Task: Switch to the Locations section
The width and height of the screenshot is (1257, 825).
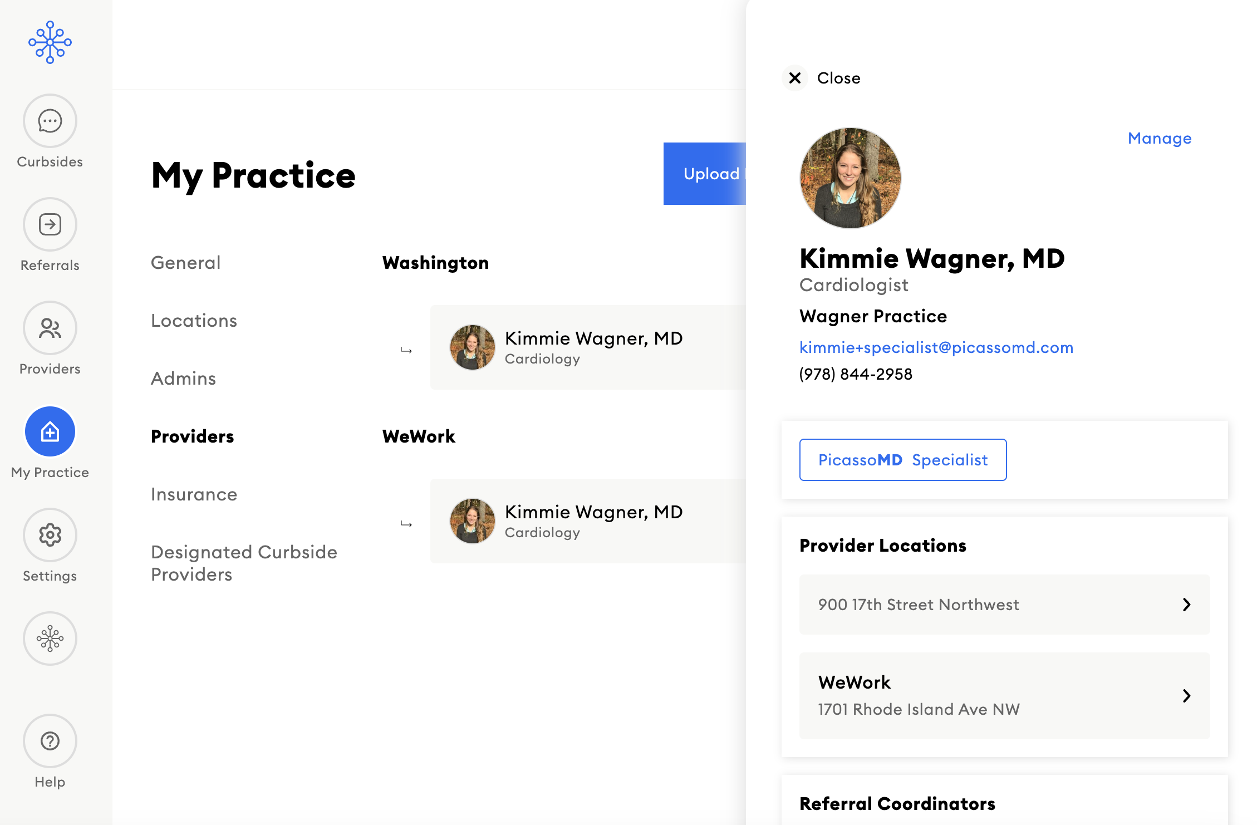Action: (194, 321)
